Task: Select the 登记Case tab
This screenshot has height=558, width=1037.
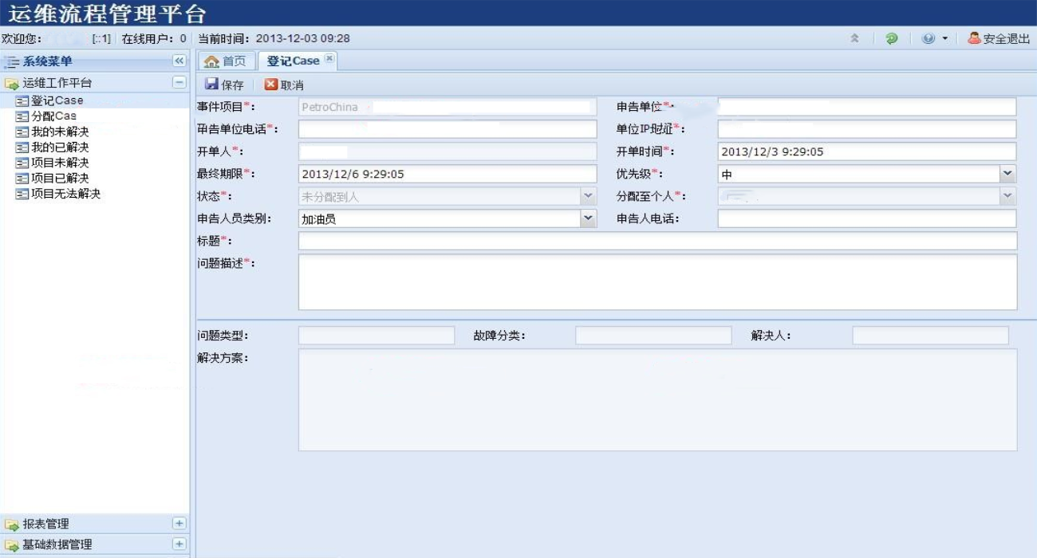Action: (x=298, y=61)
